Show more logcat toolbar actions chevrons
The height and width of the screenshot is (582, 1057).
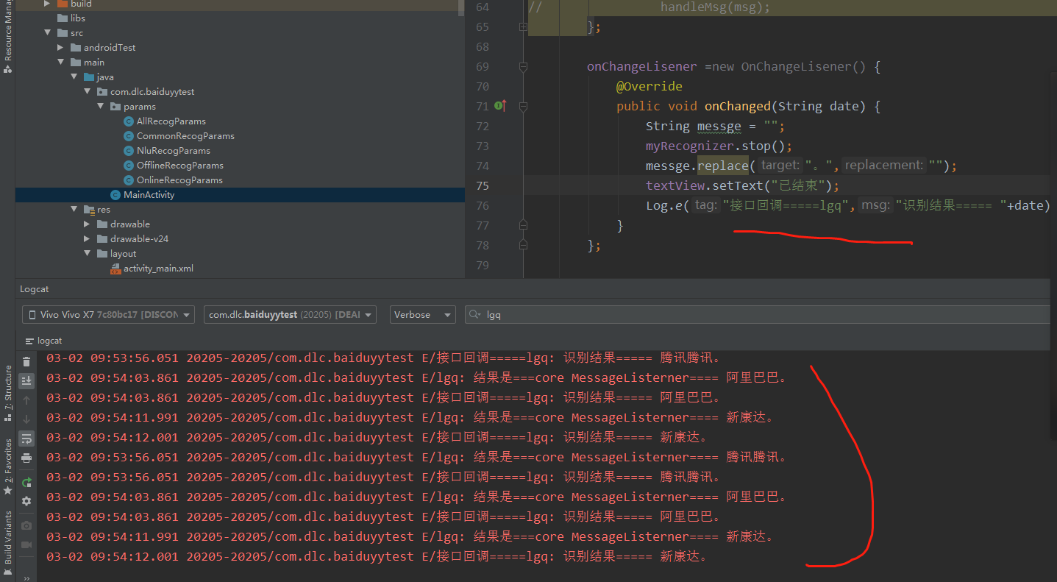[x=26, y=578]
